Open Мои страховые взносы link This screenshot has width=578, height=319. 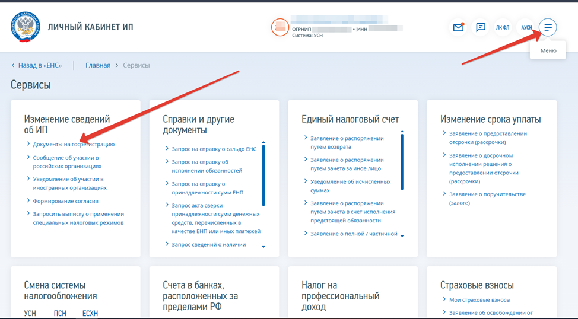pyautogui.click(x=479, y=300)
